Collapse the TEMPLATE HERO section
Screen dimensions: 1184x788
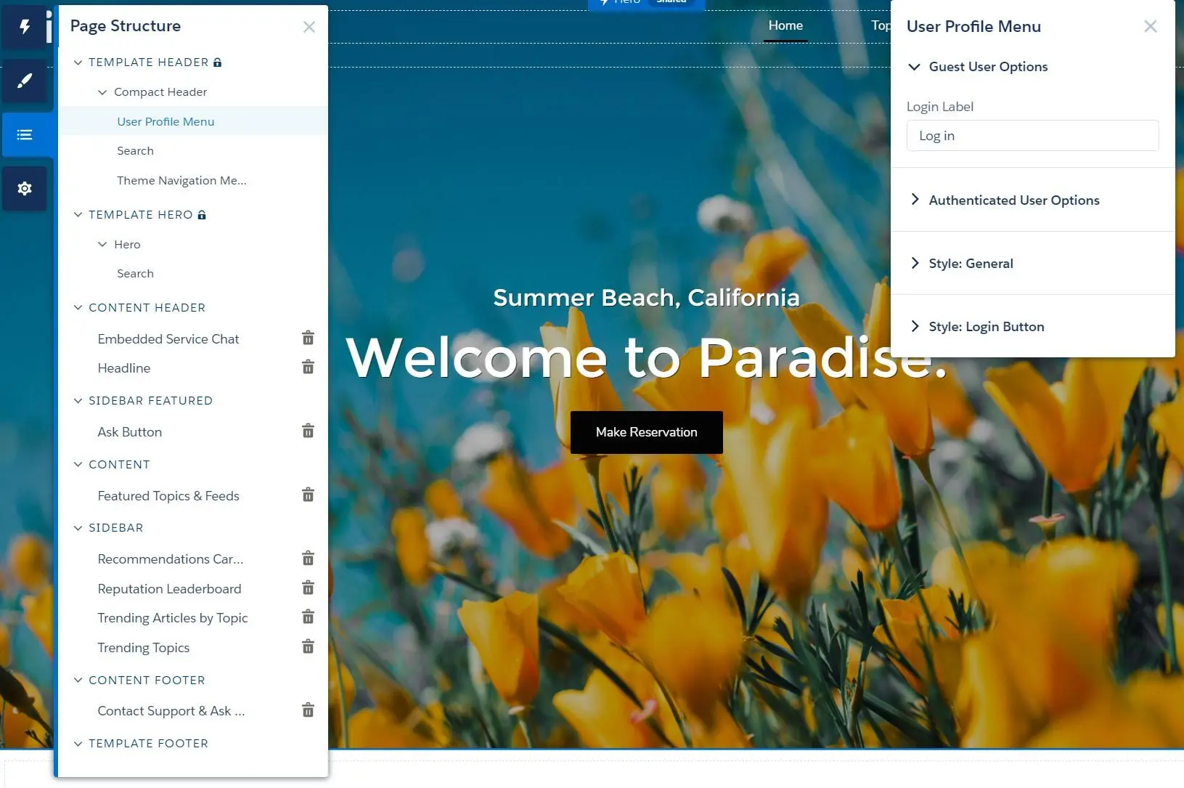coord(78,215)
